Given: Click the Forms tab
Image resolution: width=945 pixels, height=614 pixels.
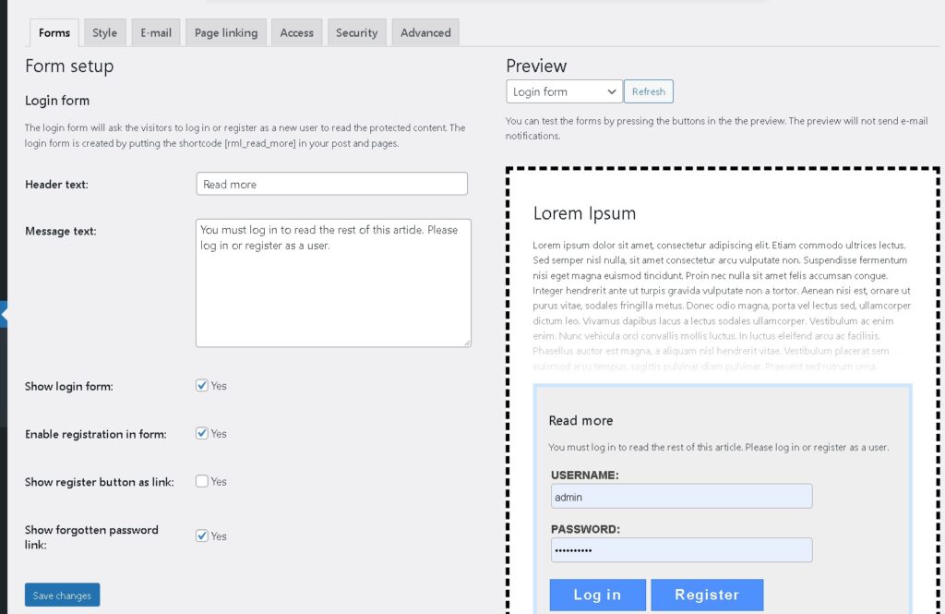Looking at the screenshot, I should (x=54, y=32).
